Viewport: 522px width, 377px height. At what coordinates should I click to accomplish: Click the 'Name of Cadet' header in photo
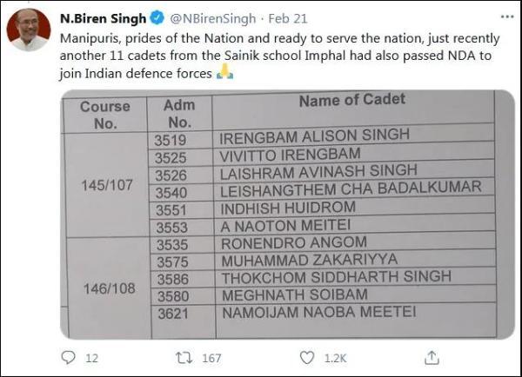tap(351, 100)
